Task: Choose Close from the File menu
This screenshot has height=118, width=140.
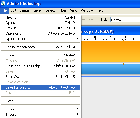Action: pos(41,55)
